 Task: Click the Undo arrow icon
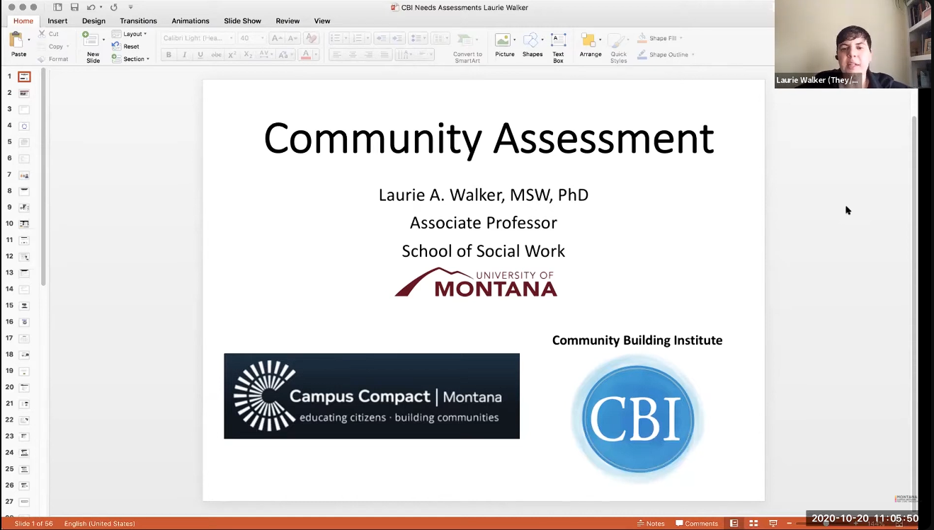[91, 7]
